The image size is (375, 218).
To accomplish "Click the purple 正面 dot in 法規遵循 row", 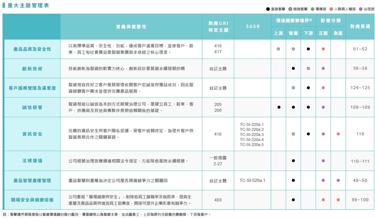I will [323, 161].
